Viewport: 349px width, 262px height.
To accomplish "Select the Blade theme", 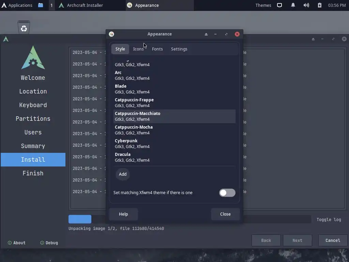I will [174, 89].
